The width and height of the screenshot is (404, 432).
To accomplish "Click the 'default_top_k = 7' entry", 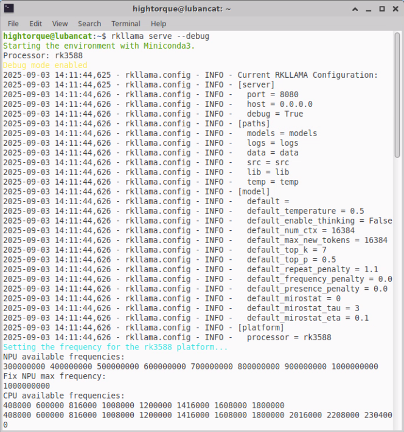I will tap(287, 250).
